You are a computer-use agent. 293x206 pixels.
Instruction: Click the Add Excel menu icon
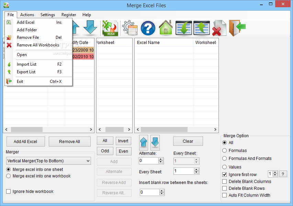(9, 22)
